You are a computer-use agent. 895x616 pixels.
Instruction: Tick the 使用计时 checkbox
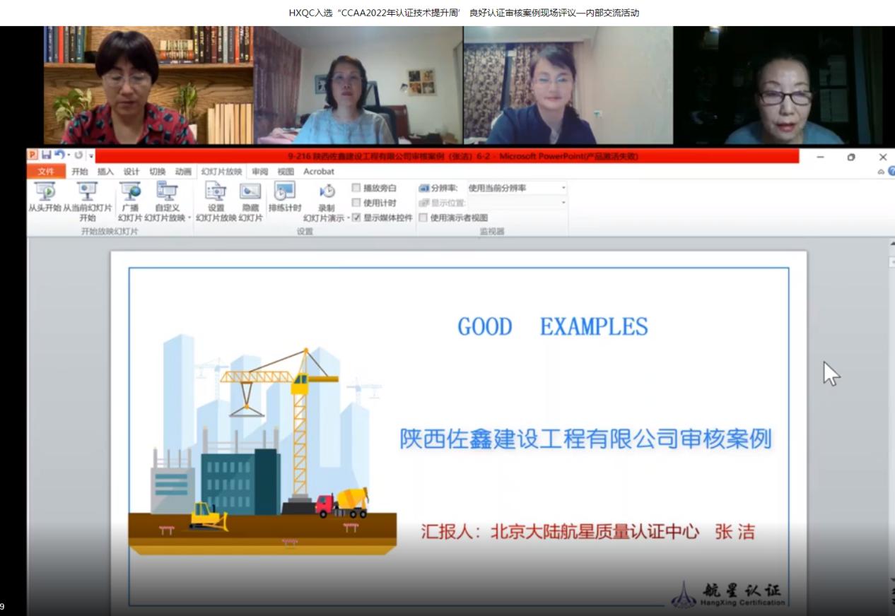click(356, 203)
